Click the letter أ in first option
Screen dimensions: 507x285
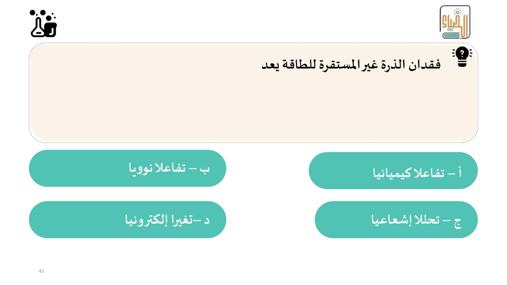pos(459,173)
